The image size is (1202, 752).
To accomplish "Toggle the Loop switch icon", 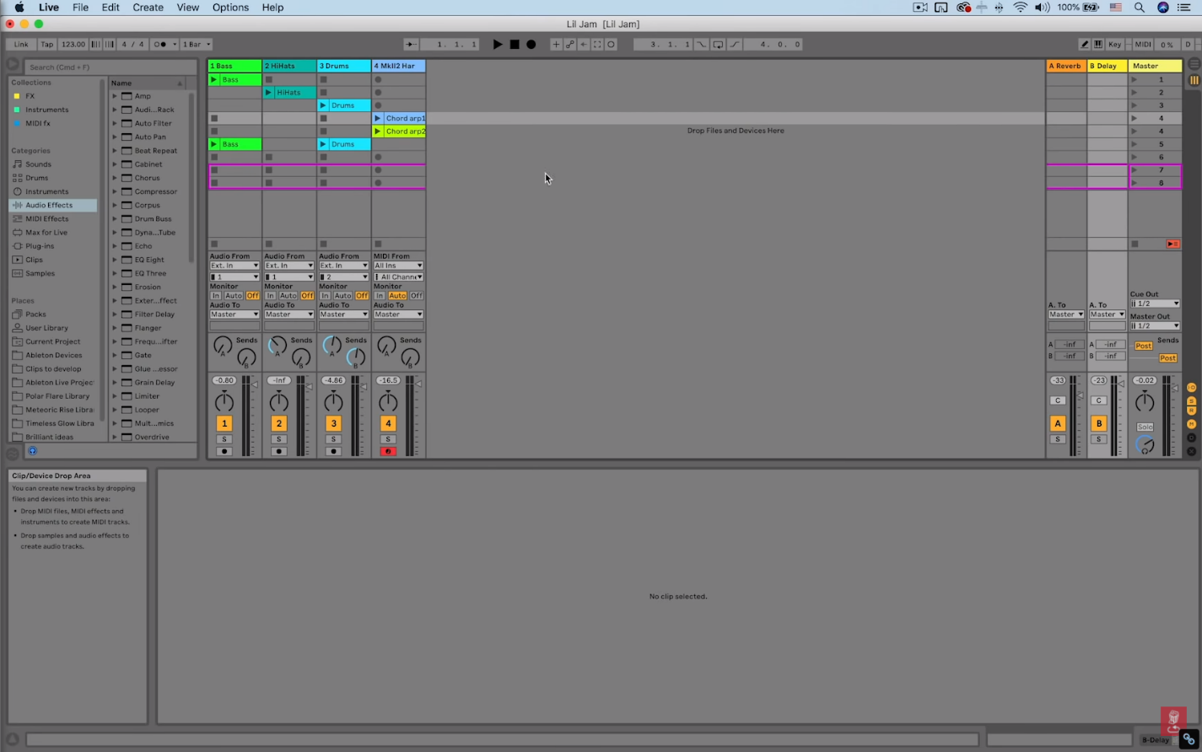I will coord(718,45).
